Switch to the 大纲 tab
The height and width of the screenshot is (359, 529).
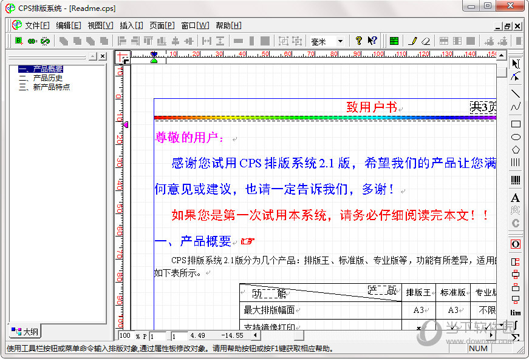pos(25,332)
